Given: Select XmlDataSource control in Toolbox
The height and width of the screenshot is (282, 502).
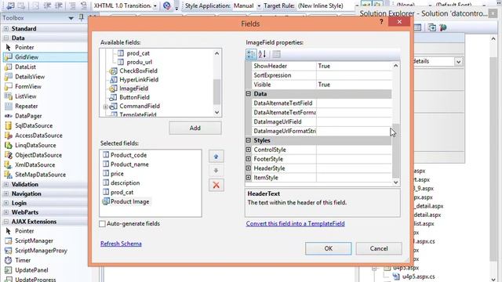Looking at the screenshot, I should coord(35,165).
